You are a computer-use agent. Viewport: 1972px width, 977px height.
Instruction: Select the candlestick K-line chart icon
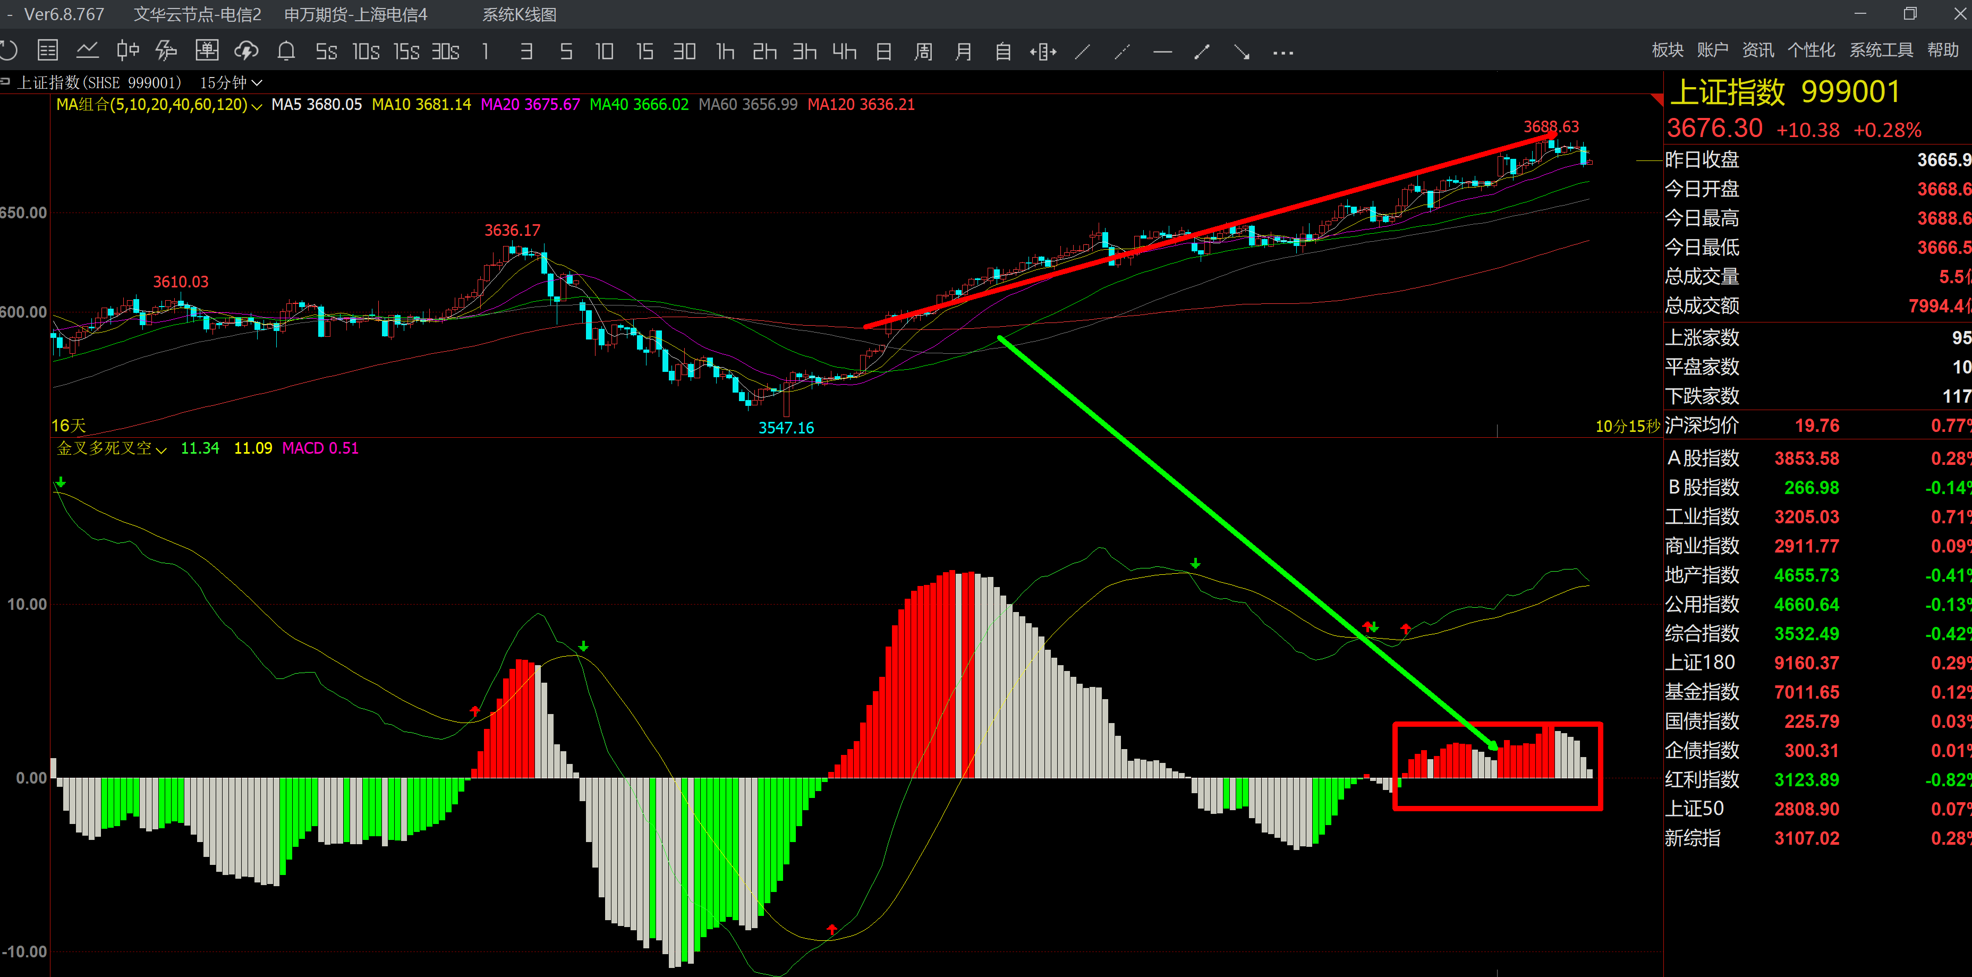click(x=128, y=52)
